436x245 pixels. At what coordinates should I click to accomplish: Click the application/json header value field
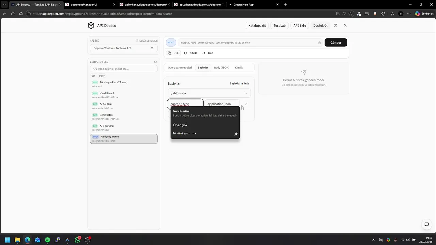(x=222, y=104)
